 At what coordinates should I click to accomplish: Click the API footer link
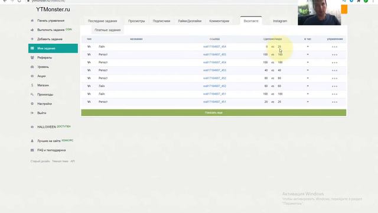[x=73, y=162]
